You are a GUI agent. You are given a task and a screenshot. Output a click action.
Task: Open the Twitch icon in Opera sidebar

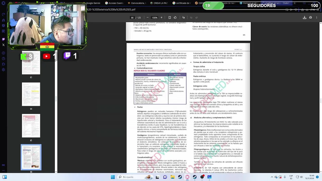(x=3, y=39)
